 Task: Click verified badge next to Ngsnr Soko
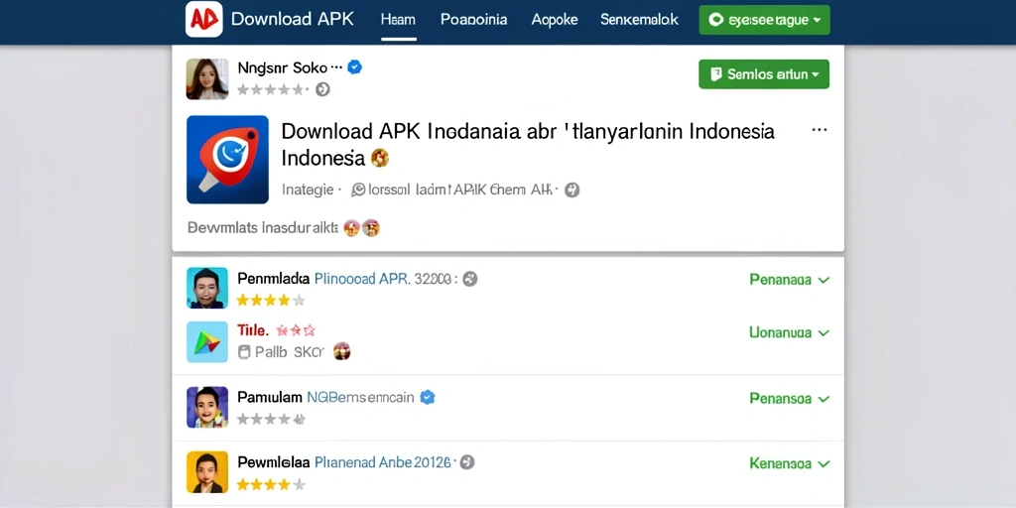[x=354, y=66]
